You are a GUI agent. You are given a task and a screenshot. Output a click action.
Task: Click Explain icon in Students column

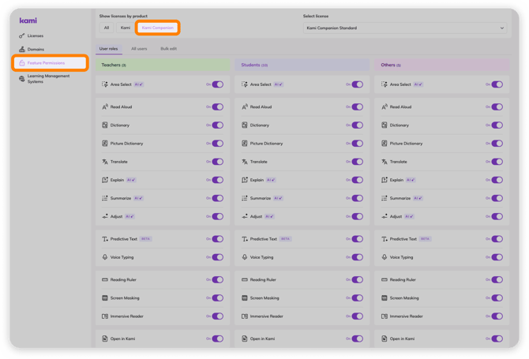pos(245,180)
